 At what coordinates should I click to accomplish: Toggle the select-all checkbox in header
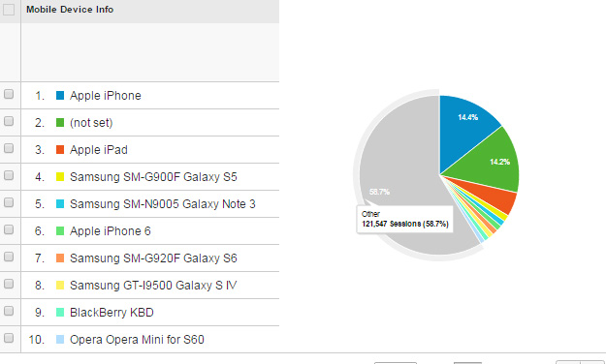(x=9, y=10)
